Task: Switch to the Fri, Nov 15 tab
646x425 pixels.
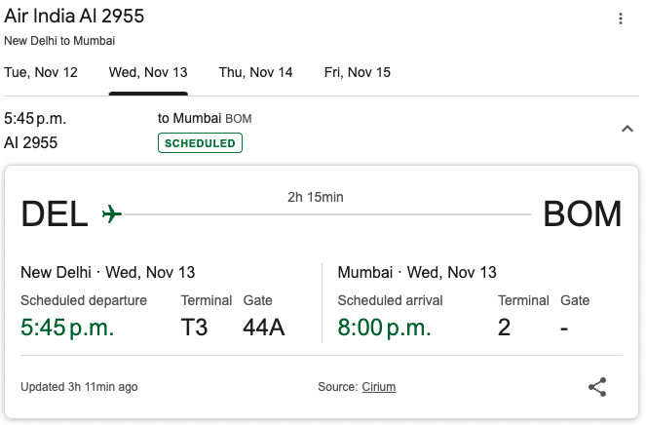Action: (358, 72)
